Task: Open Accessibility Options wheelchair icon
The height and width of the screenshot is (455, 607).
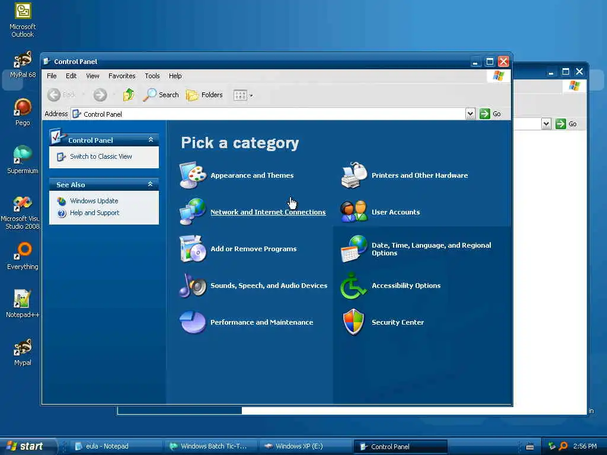Action: click(353, 286)
